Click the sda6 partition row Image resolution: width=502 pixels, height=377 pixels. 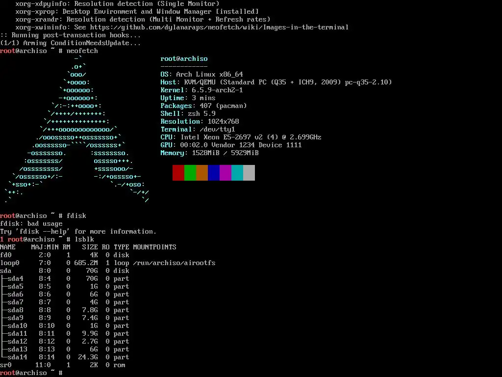pos(65,295)
